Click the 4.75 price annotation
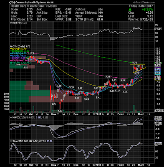 pyautogui.click(x=53, y=104)
